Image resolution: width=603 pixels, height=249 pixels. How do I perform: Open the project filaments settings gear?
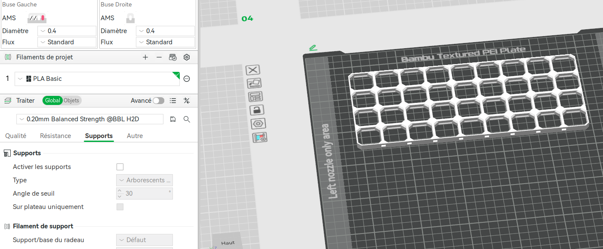tap(187, 57)
